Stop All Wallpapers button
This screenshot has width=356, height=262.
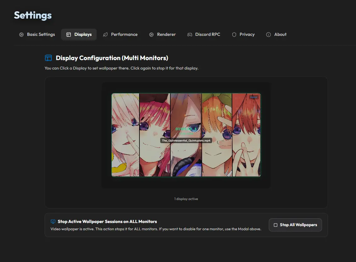pos(295,225)
